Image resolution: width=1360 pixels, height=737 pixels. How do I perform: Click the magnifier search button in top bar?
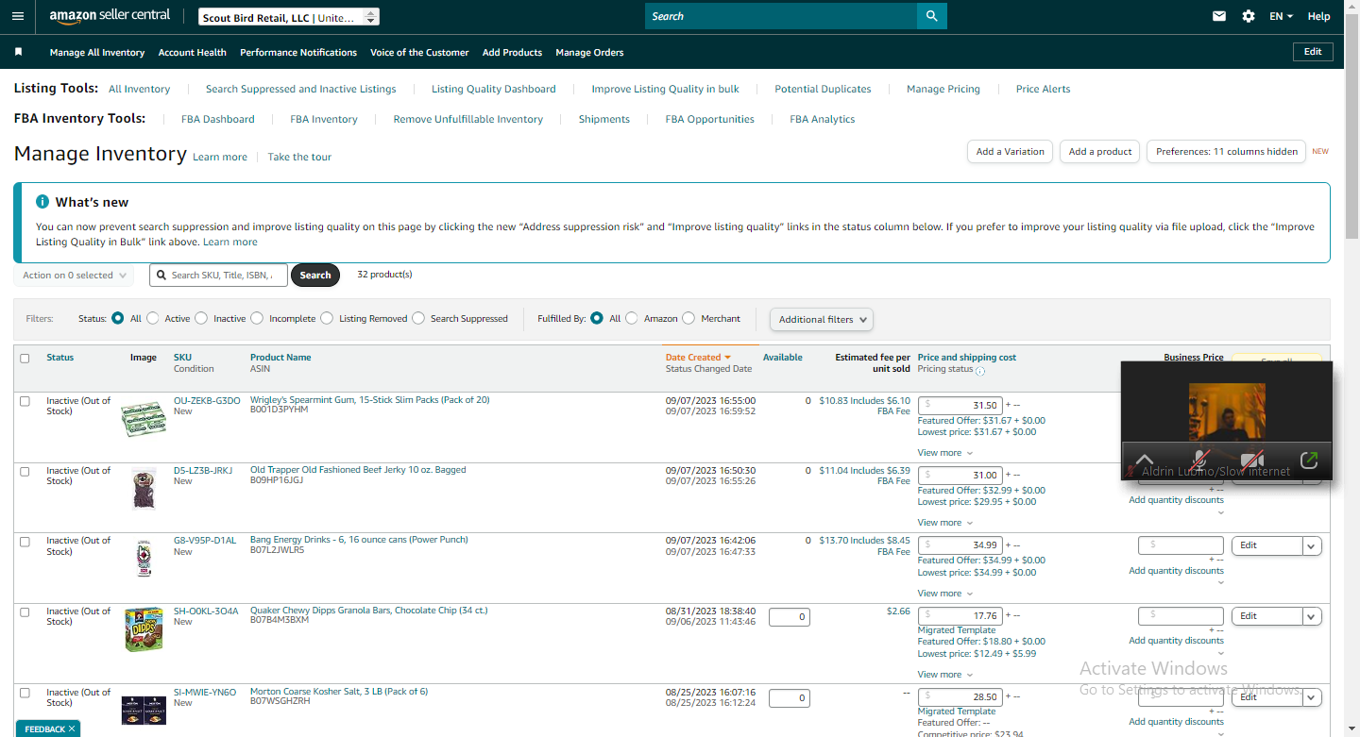(x=931, y=16)
